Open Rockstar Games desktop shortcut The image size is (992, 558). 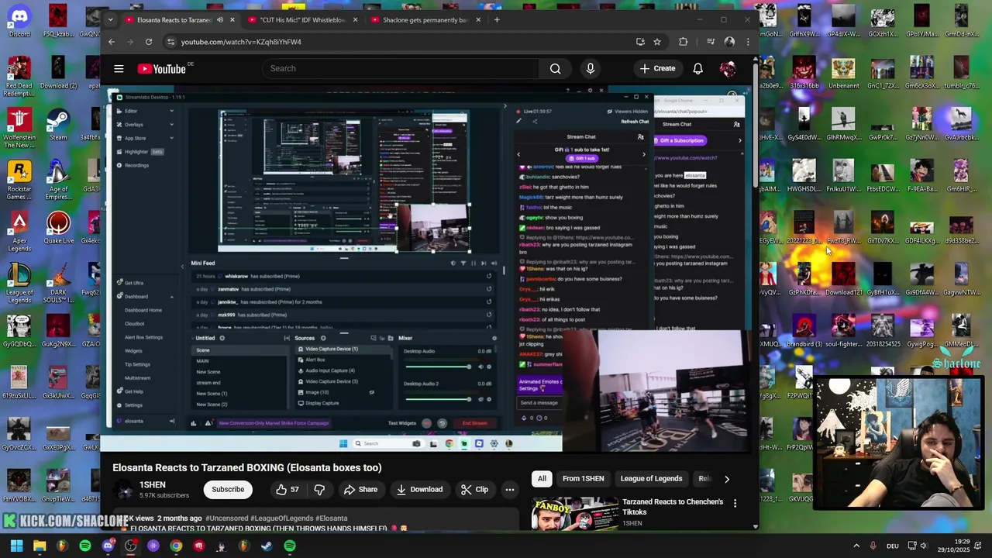click(19, 181)
